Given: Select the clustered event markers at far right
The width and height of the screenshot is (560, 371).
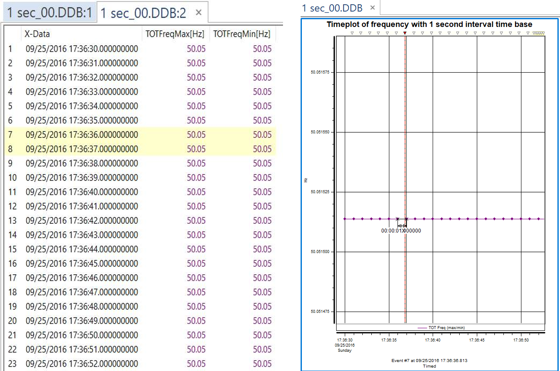Looking at the screenshot, I should pos(539,33).
